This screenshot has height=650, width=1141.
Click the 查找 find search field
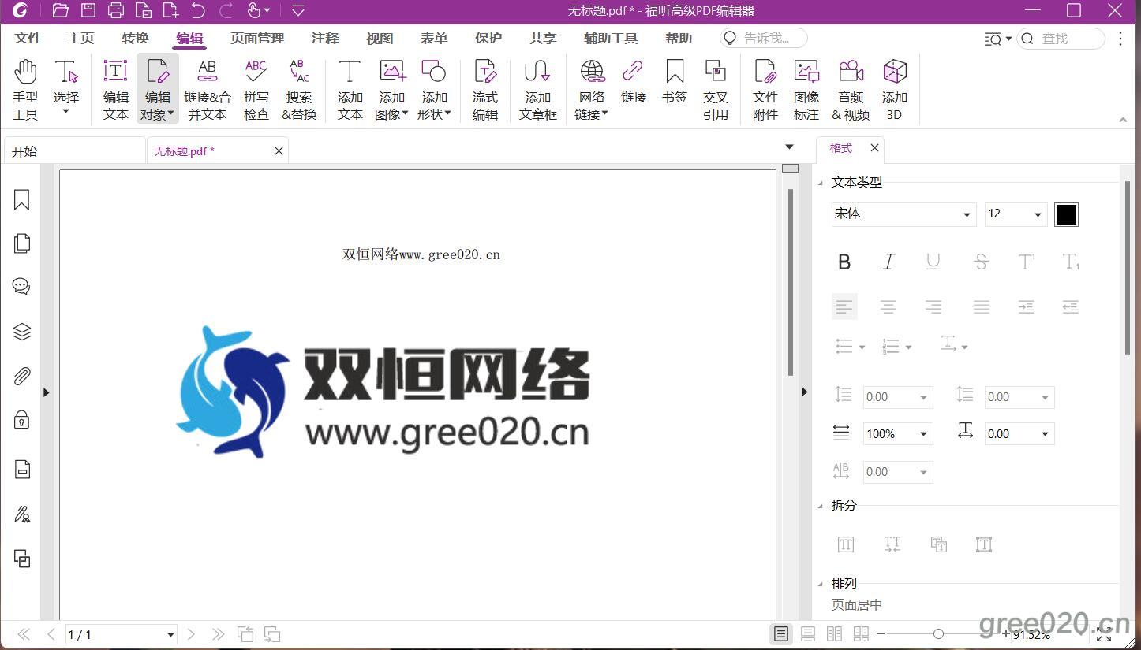[x=1061, y=38]
